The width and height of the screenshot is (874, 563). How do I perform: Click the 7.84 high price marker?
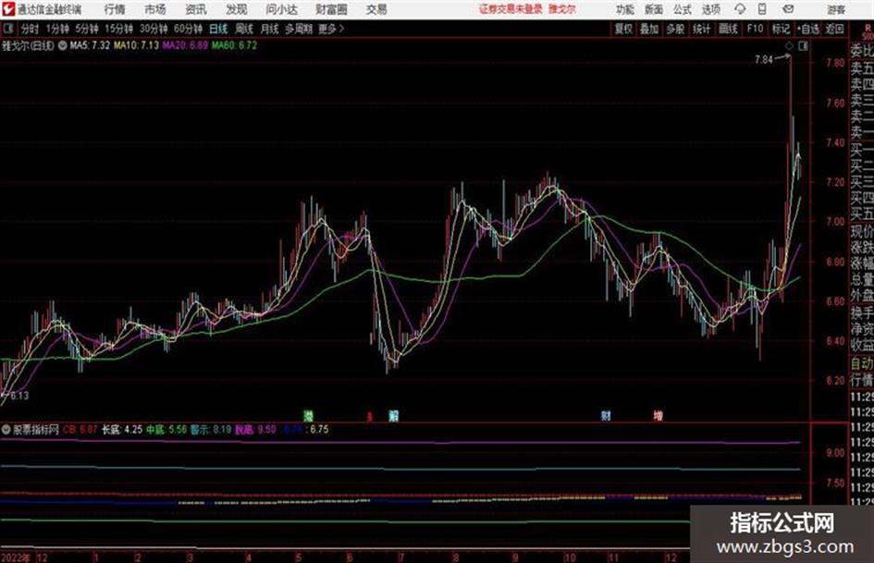pyautogui.click(x=764, y=60)
